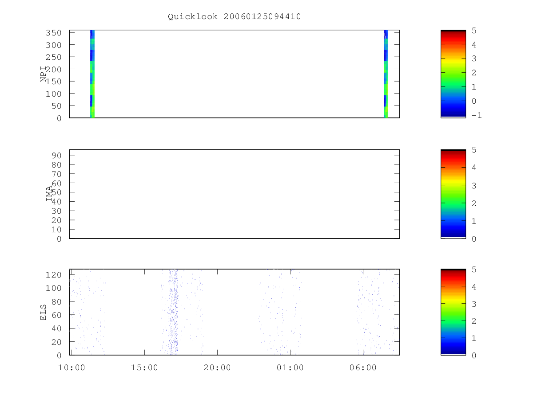Click the 15:00 time tick label
This screenshot has width=533, height=399.
[144, 368]
